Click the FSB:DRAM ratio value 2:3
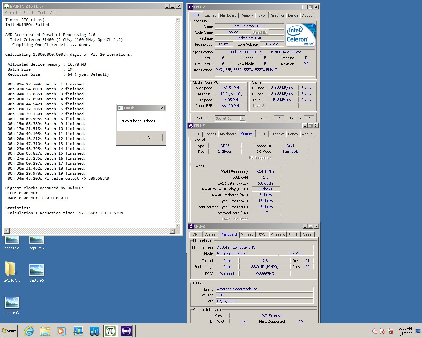Viewport: 422px width, 338px height. click(266, 177)
